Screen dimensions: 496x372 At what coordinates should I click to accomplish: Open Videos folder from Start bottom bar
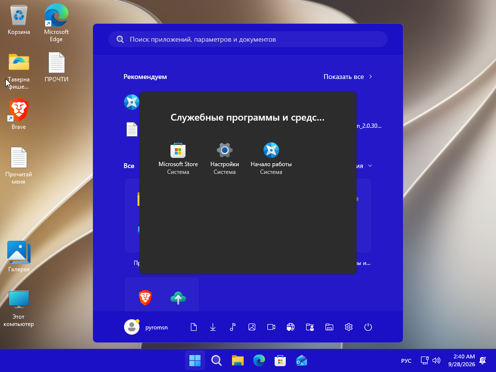[x=271, y=327]
